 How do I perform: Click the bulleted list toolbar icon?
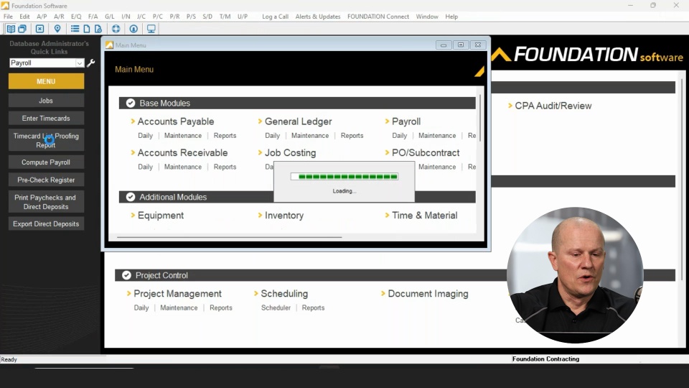75,29
